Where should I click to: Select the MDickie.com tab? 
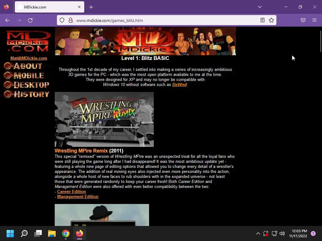tap(49, 7)
